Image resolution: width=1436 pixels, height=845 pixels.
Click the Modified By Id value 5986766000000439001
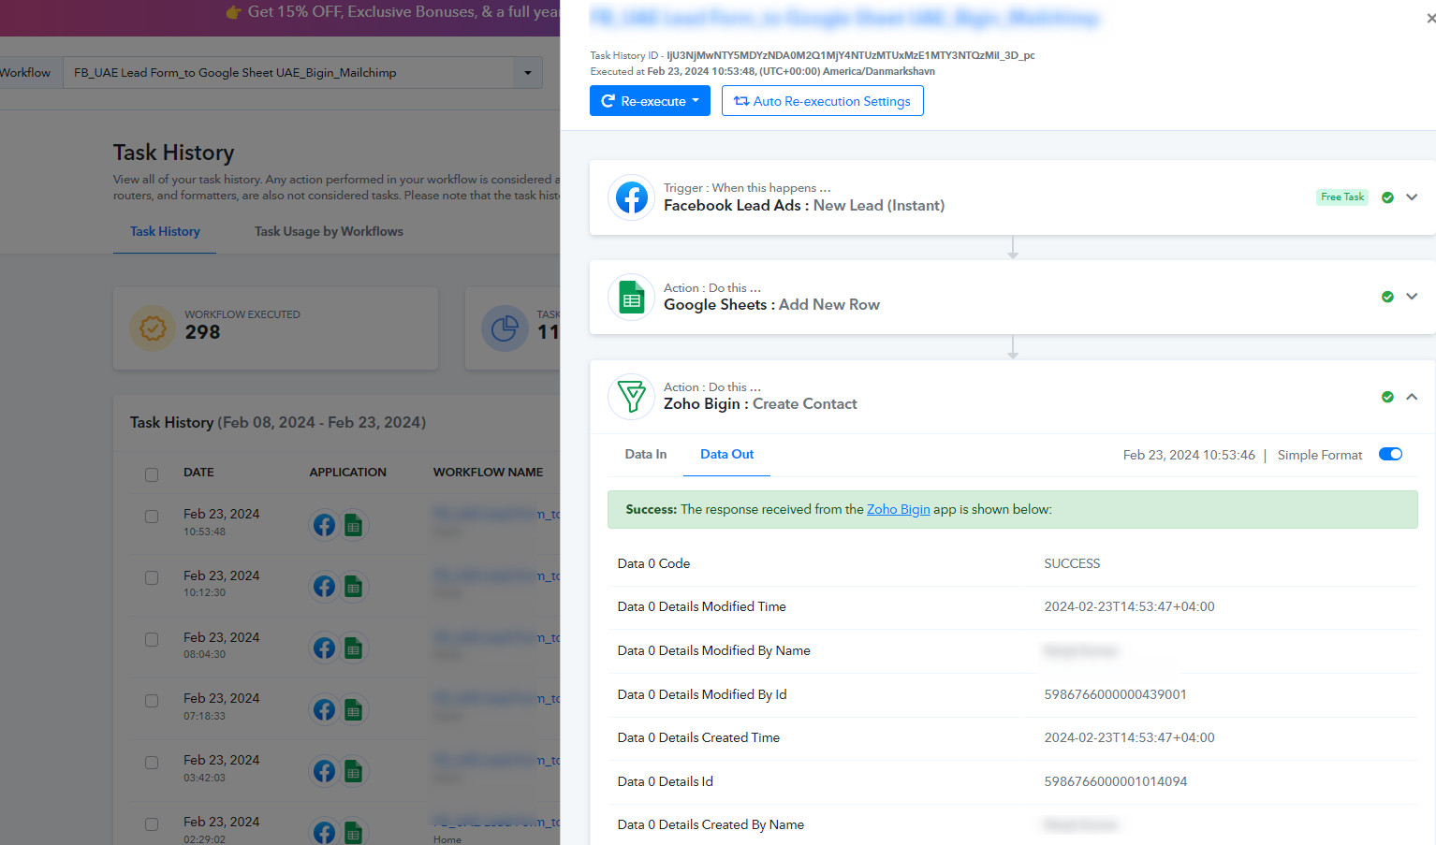click(1115, 694)
